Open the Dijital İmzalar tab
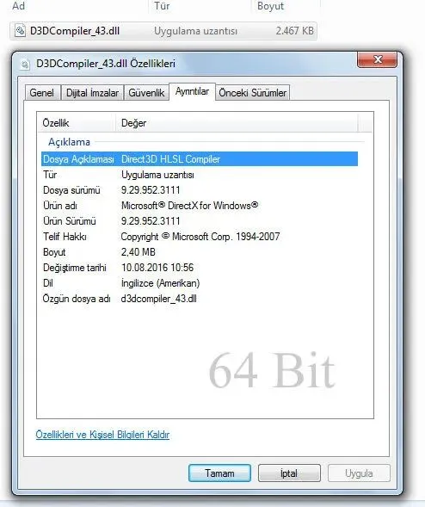This screenshot has width=425, height=507. 92,93
